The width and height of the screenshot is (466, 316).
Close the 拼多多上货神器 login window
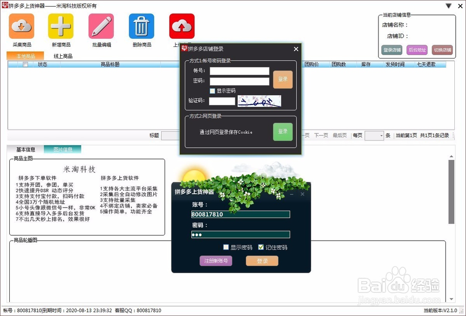[302, 194]
